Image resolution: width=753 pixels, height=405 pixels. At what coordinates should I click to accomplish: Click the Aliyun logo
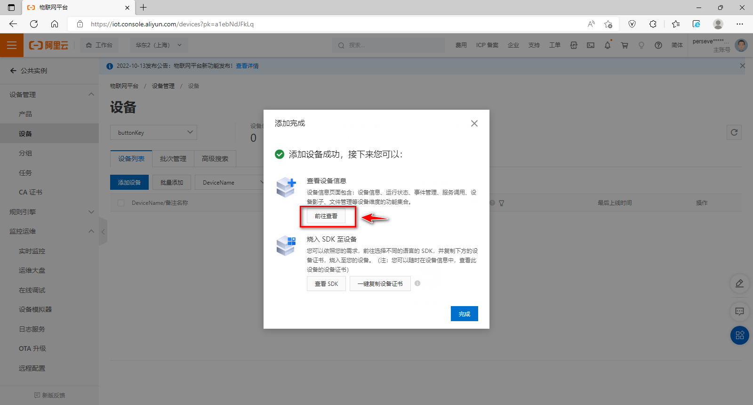coord(48,45)
